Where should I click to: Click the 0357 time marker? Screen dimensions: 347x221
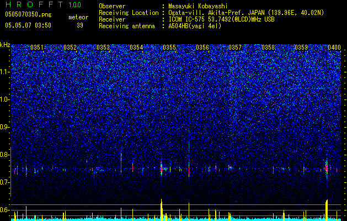click(235, 48)
